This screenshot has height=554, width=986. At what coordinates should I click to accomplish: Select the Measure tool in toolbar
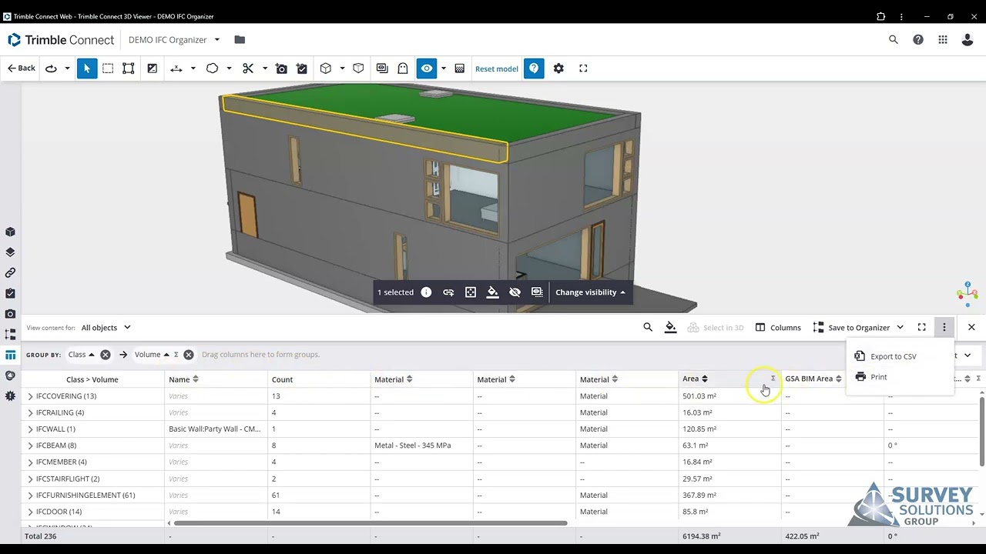pos(176,68)
